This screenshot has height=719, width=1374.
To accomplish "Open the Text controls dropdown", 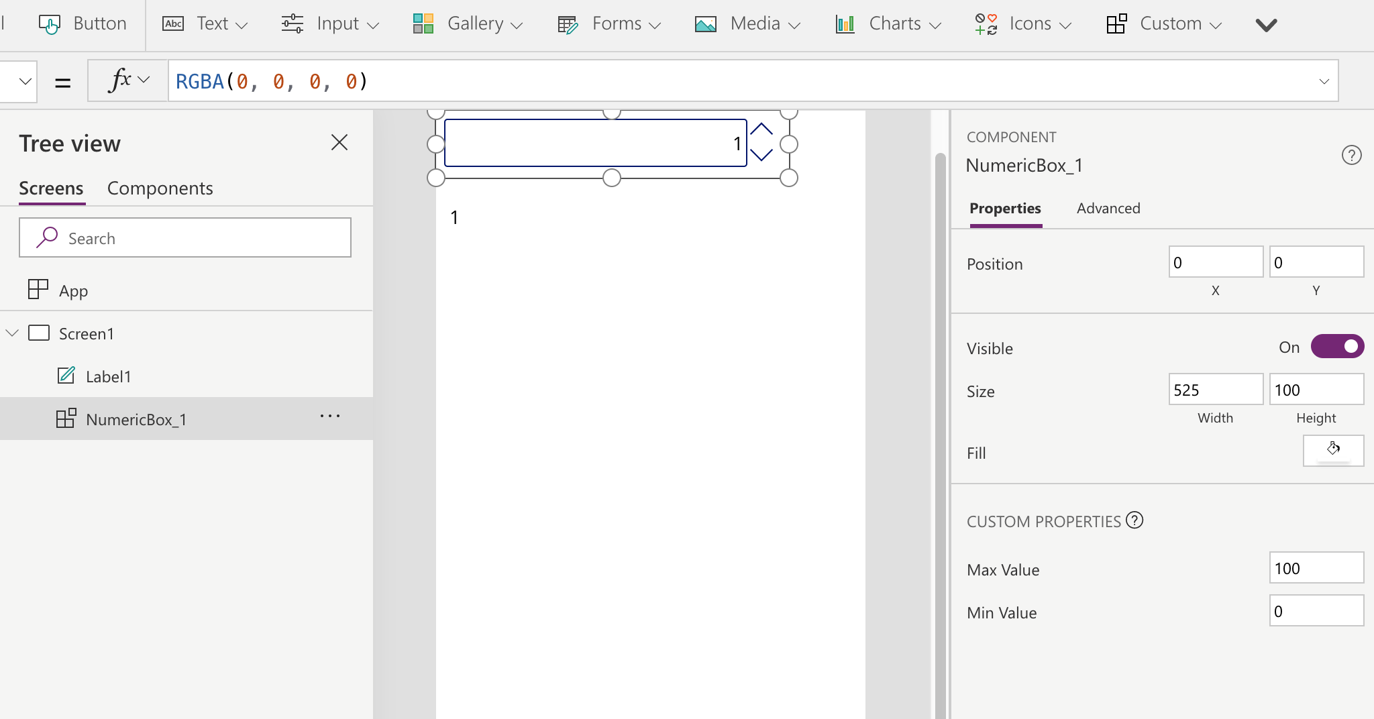I will 205,24.
